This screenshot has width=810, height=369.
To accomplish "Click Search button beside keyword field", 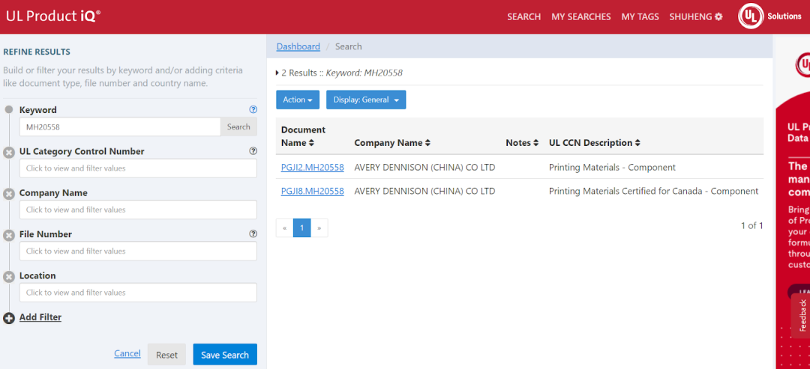I will pos(238,126).
